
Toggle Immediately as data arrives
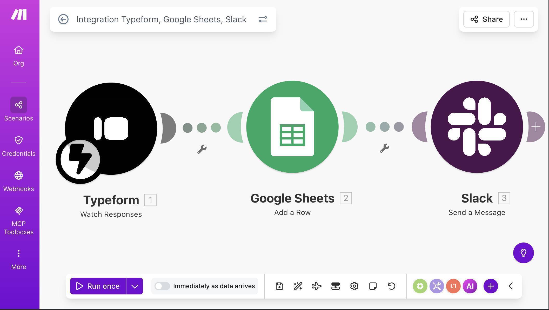162,286
